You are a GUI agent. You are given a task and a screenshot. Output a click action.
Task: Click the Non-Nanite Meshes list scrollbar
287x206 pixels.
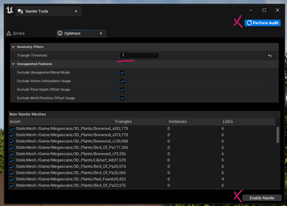(278, 135)
